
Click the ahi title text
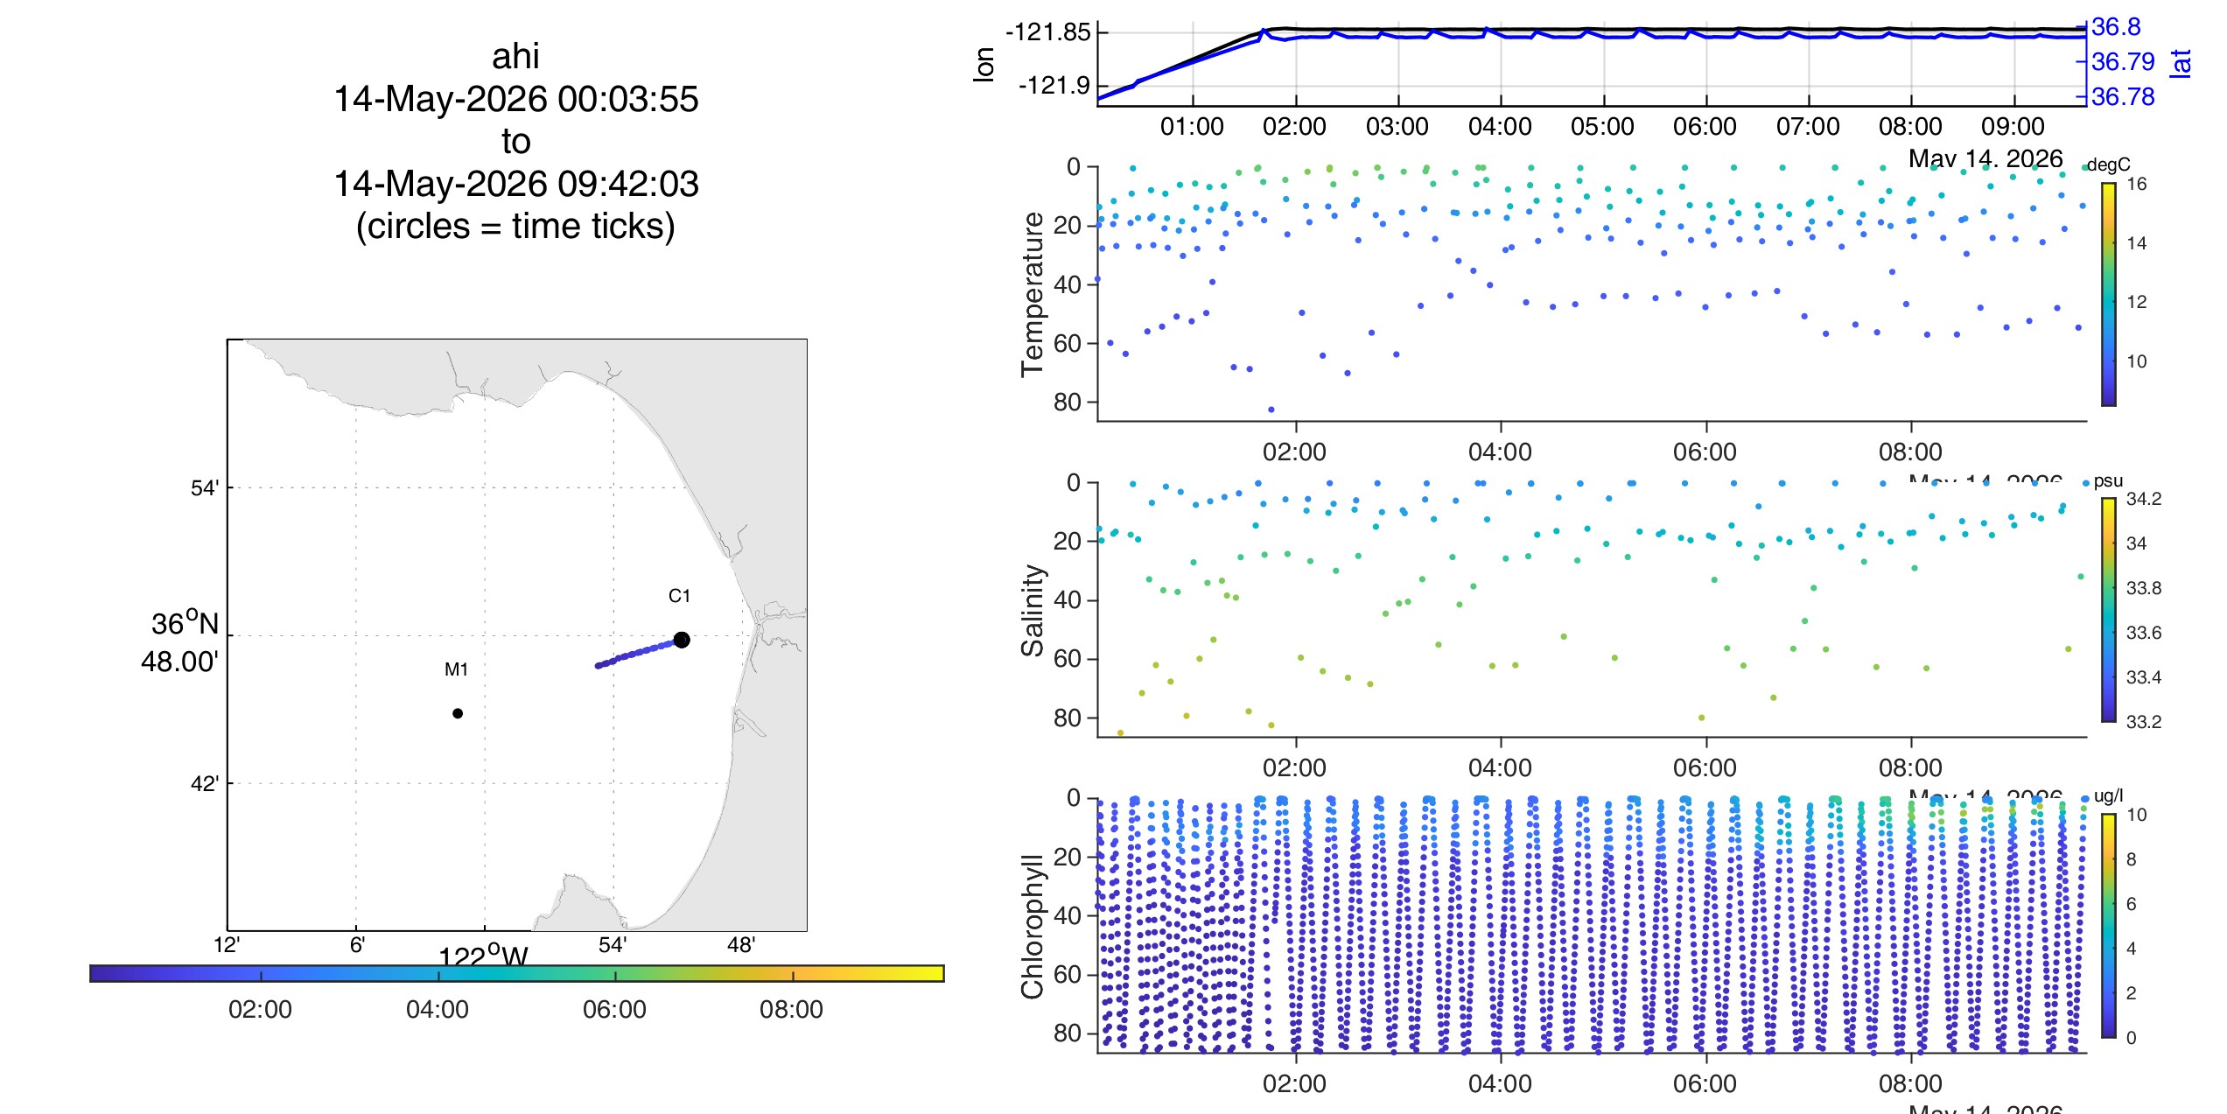coord(515,57)
